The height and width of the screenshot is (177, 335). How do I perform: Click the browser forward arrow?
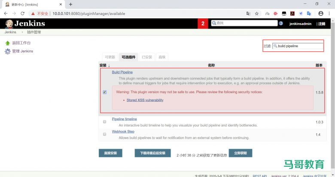point(14,13)
